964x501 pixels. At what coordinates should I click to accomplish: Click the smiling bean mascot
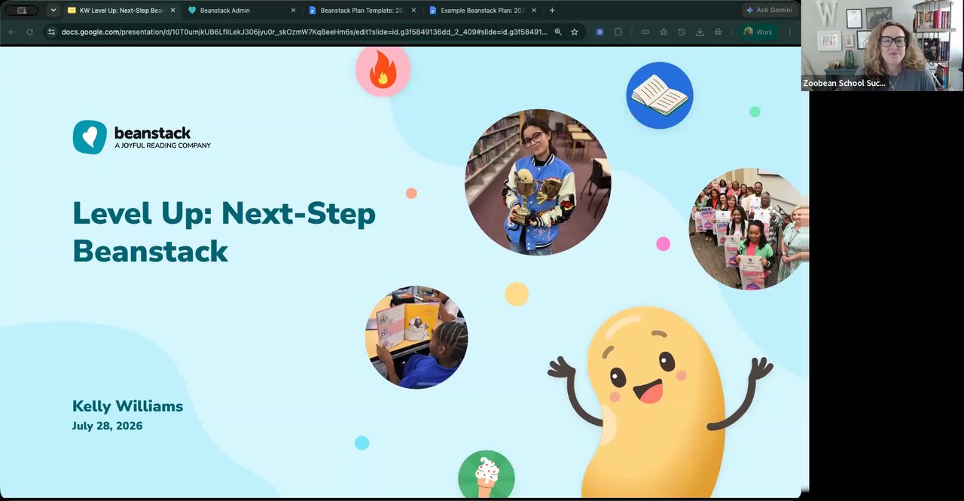click(660, 403)
